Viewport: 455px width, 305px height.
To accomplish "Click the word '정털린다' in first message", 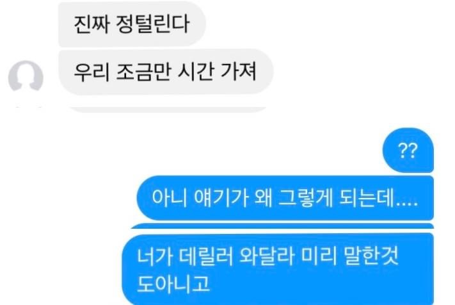I will pyautogui.click(x=153, y=24).
